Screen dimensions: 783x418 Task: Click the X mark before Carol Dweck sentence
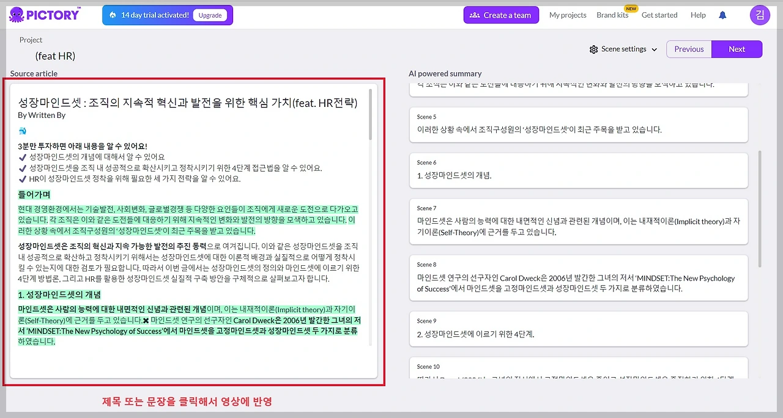tap(146, 320)
